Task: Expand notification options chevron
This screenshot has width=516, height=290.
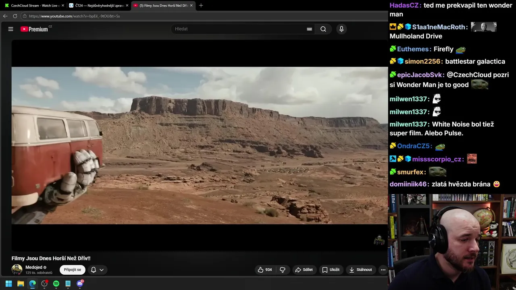Action: click(102, 270)
